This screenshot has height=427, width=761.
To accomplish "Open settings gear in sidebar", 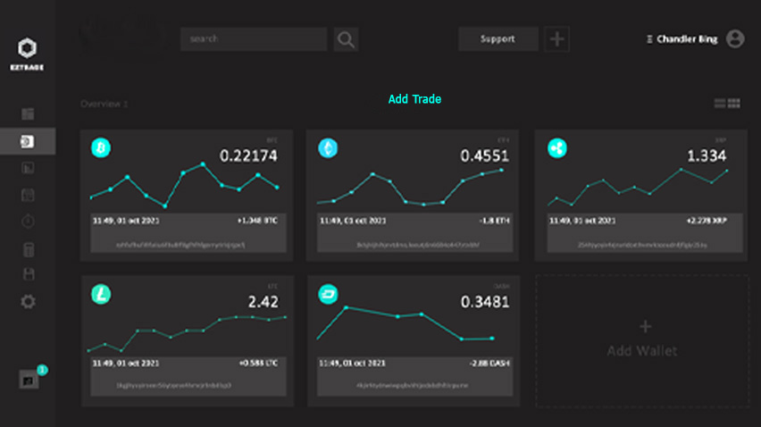I will (x=29, y=302).
